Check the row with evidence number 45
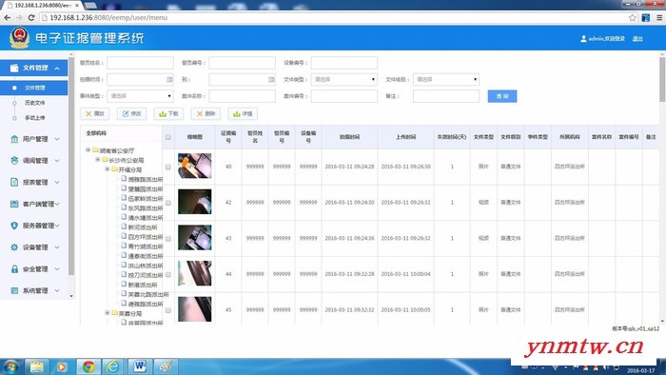 point(168,310)
